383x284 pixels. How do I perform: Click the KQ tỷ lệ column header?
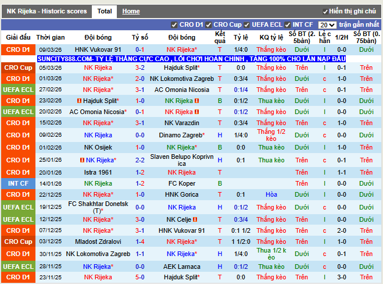tap(271, 37)
